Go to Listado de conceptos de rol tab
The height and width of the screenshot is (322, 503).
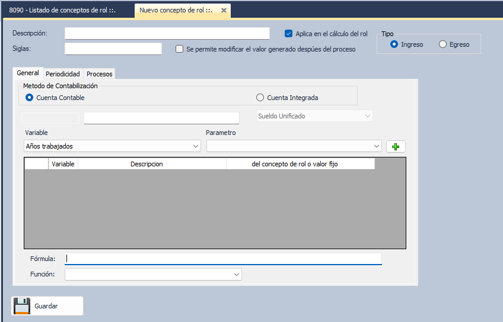[62, 11]
